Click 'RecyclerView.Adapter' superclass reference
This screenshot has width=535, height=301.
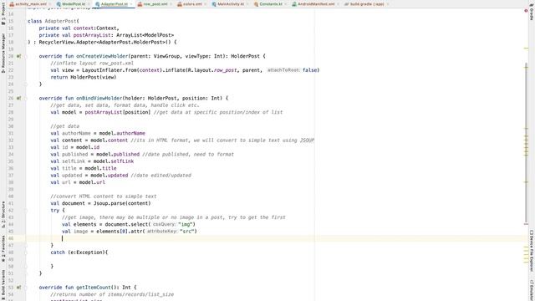68,43
